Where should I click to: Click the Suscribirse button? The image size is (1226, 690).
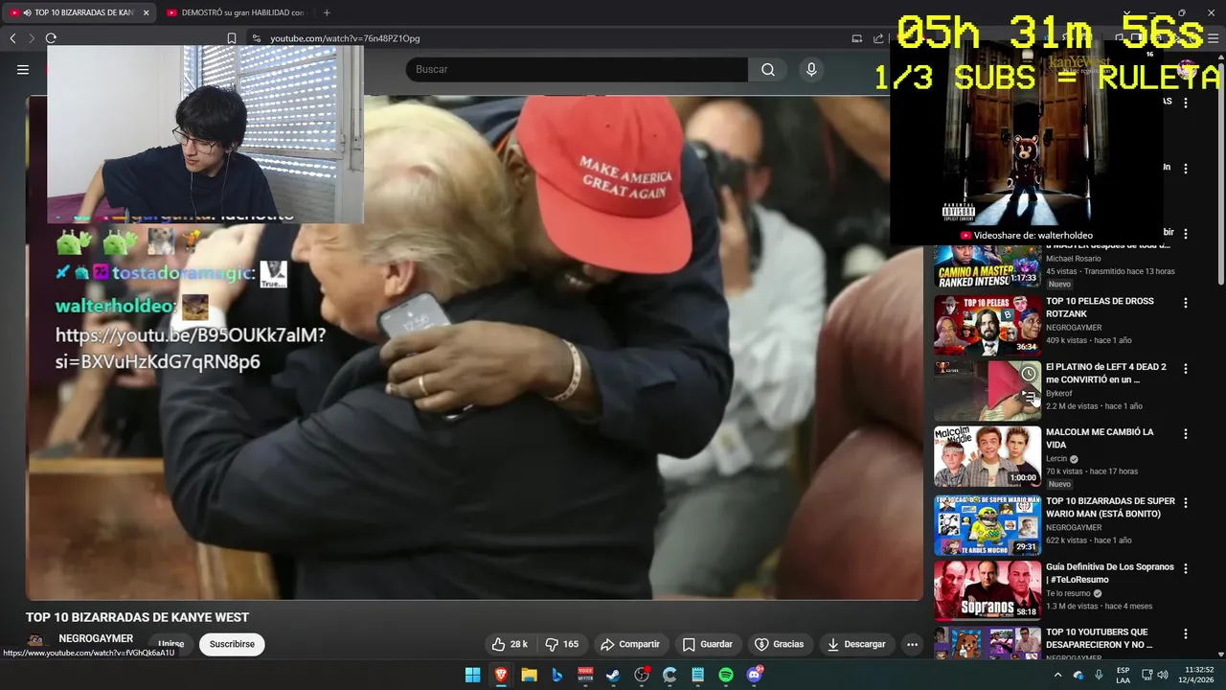[x=232, y=644]
